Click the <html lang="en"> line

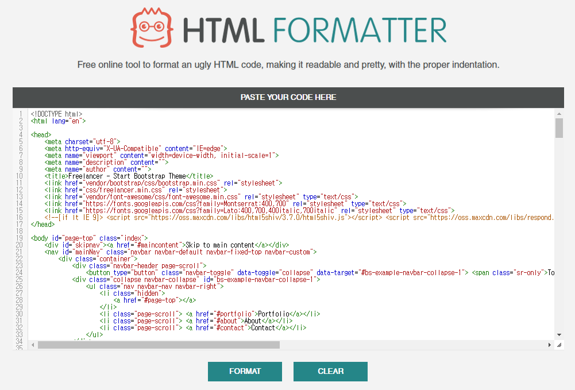point(59,121)
